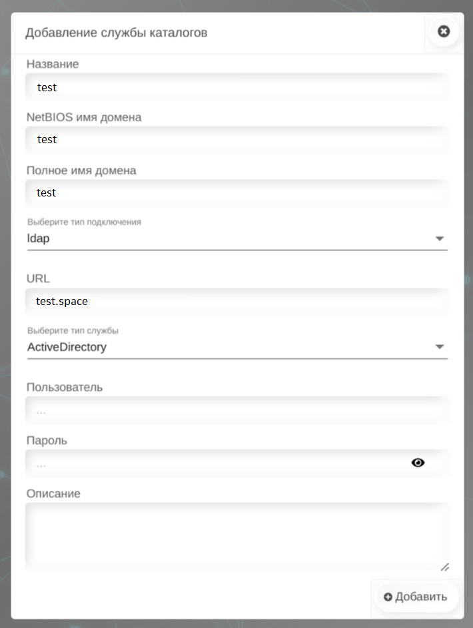Open the connection type dropdown arrow
Image resolution: width=473 pixels, height=628 pixels.
pos(439,238)
